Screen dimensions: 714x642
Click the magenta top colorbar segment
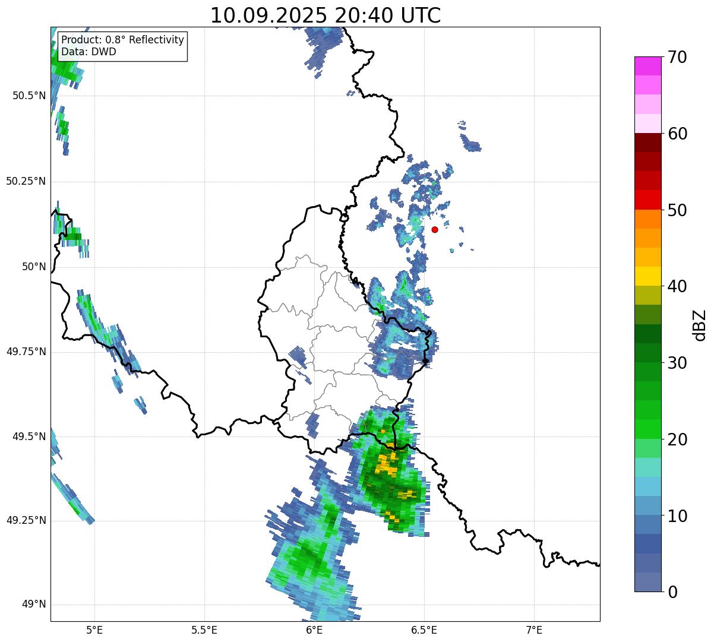(x=648, y=66)
